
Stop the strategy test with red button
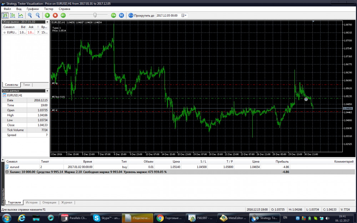(55, 15)
